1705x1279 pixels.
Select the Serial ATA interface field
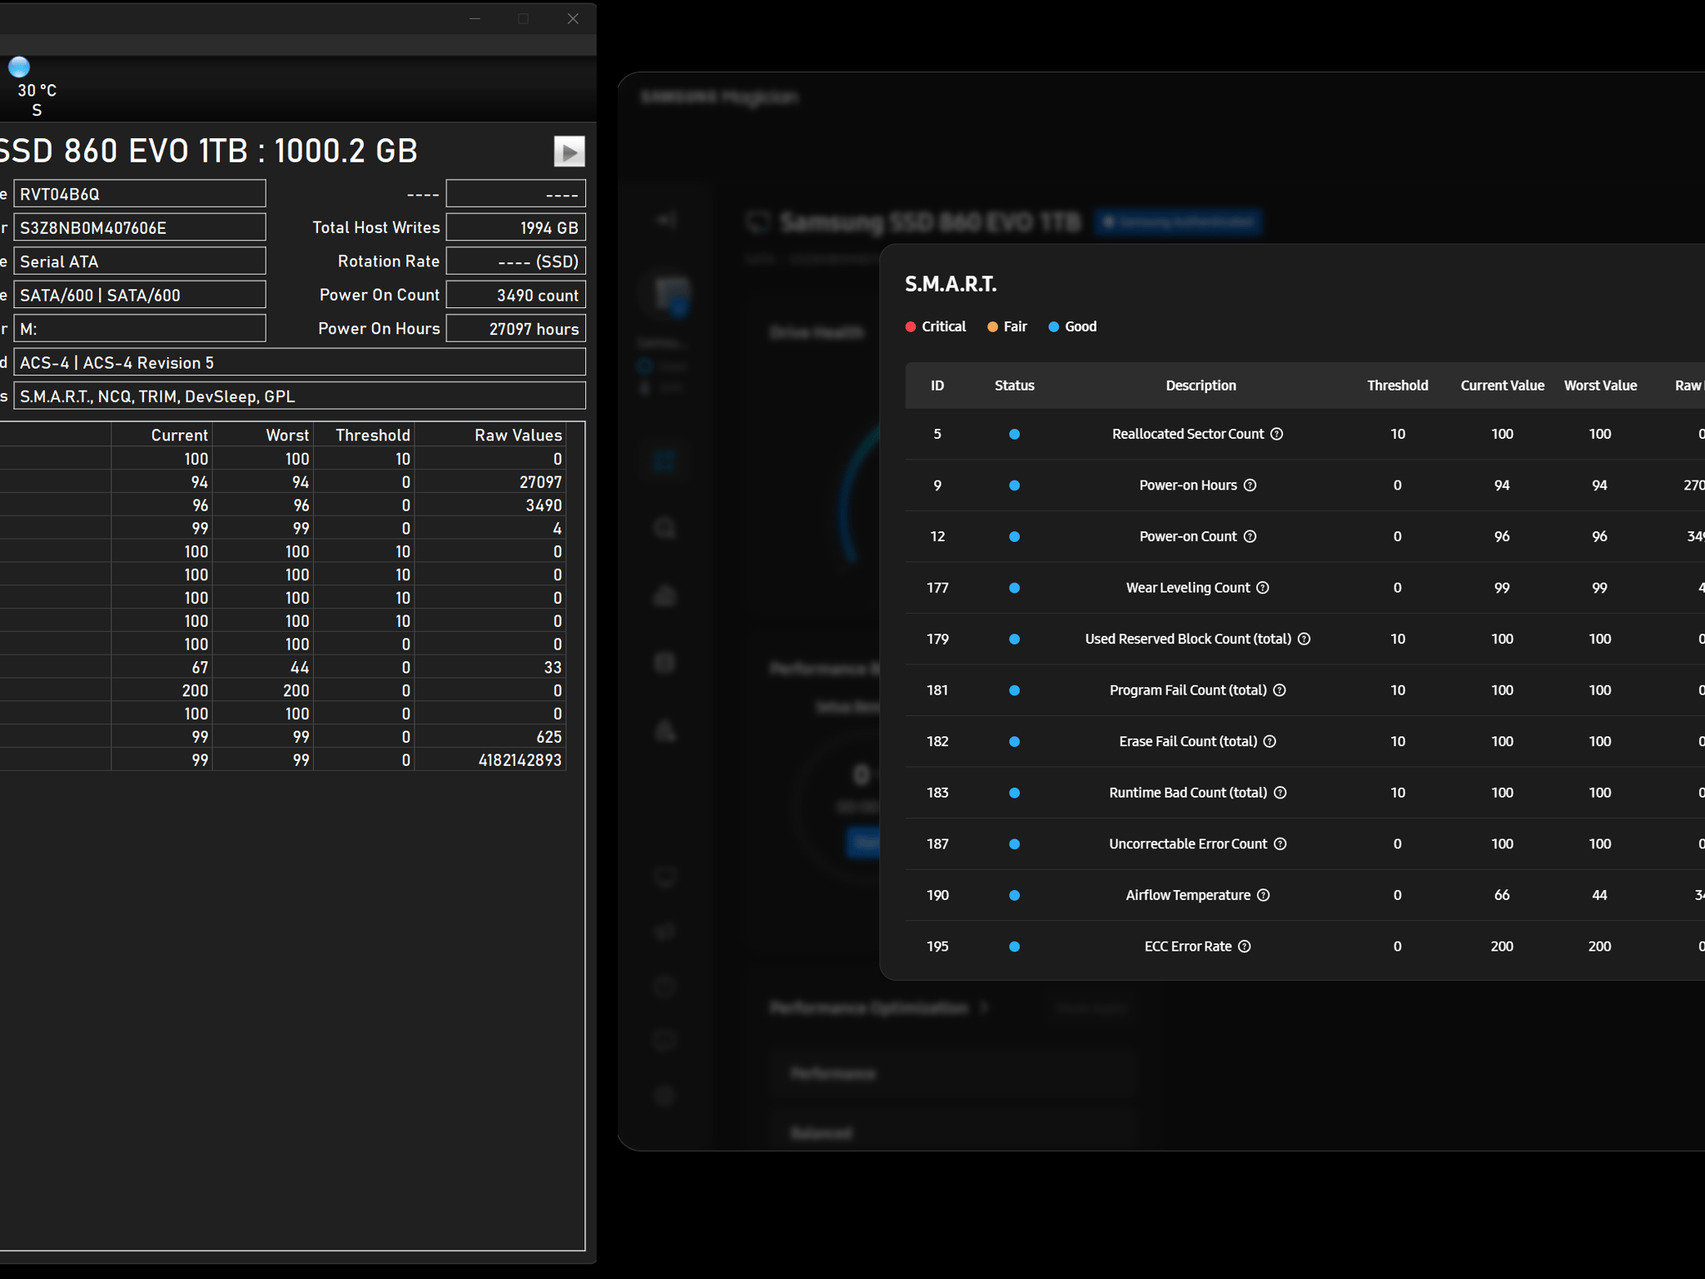pyautogui.click(x=140, y=261)
